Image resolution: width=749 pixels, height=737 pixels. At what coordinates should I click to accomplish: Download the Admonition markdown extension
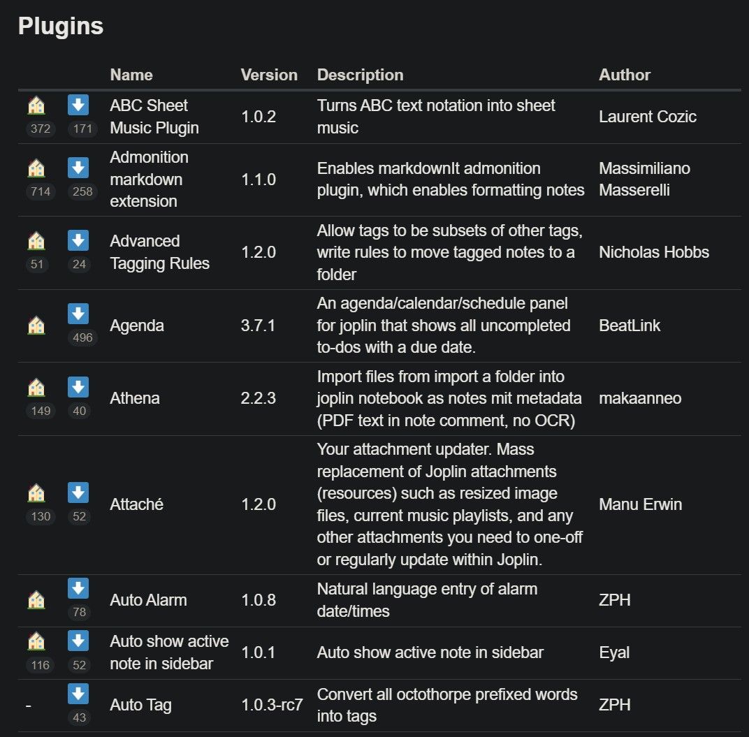pyautogui.click(x=78, y=168)
